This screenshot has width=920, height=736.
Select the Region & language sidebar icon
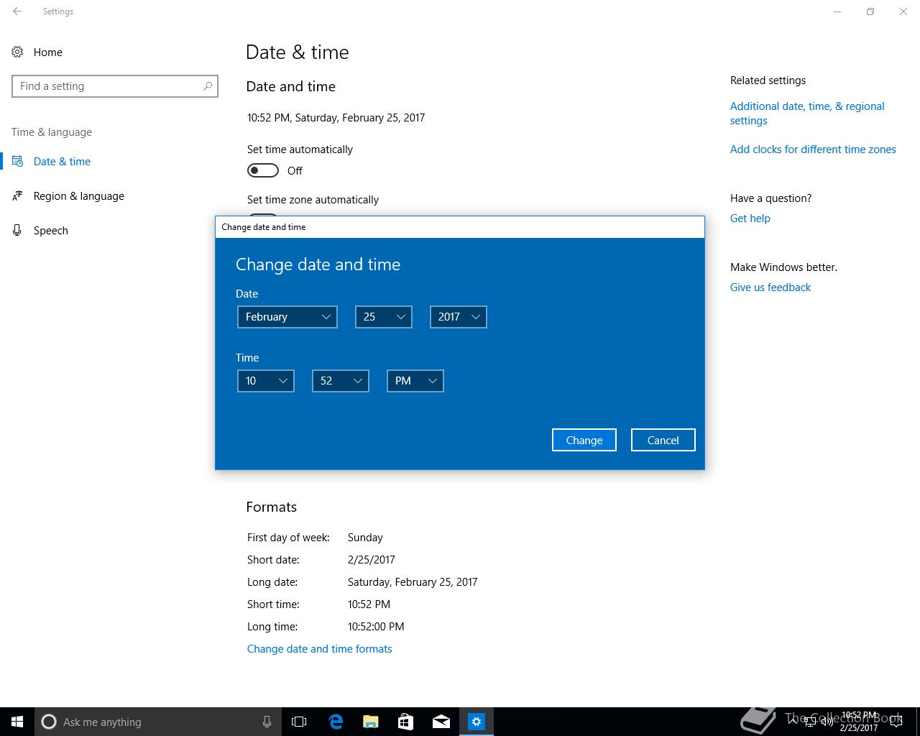click(x=17, y=195)
